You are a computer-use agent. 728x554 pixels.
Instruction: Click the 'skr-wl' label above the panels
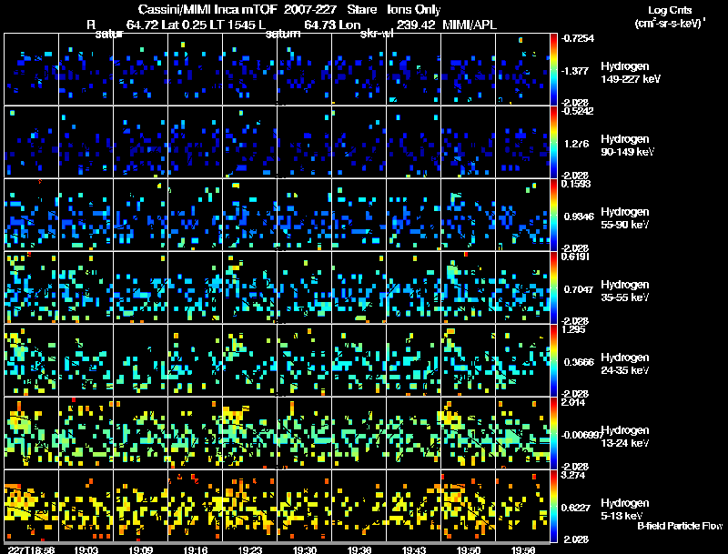tap(377, 34)
